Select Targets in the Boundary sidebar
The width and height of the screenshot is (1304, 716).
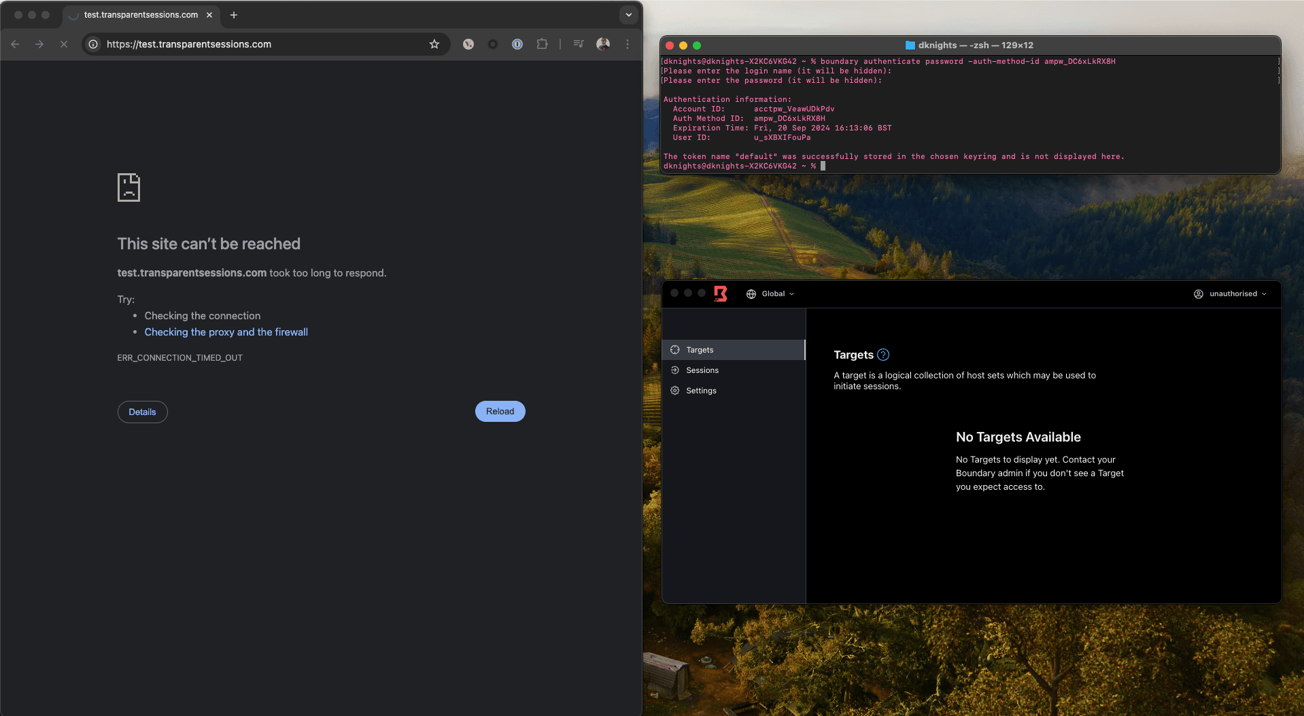point(700,350)
